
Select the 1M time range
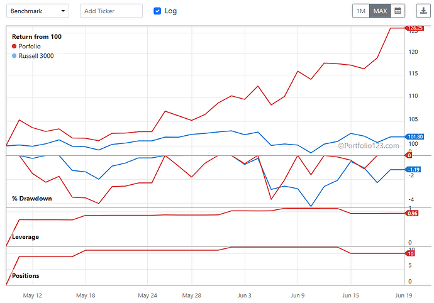(x=361, y=11)
